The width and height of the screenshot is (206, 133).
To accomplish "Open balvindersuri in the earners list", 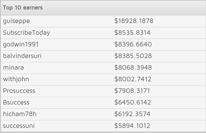I will [22, 56].
